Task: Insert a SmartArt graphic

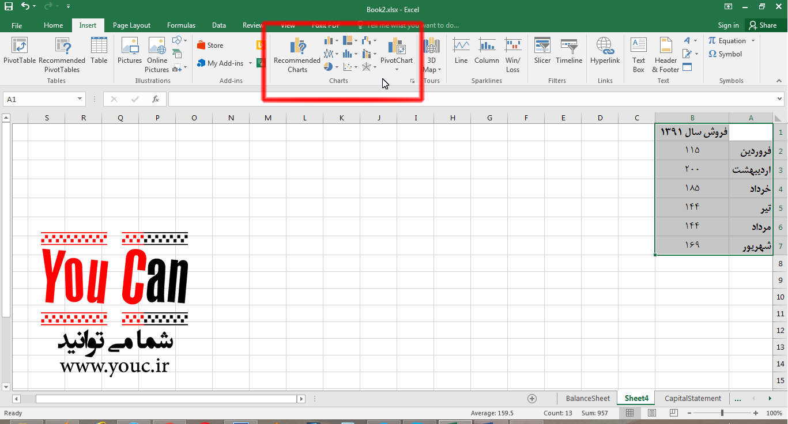Action: click(177, 54)
